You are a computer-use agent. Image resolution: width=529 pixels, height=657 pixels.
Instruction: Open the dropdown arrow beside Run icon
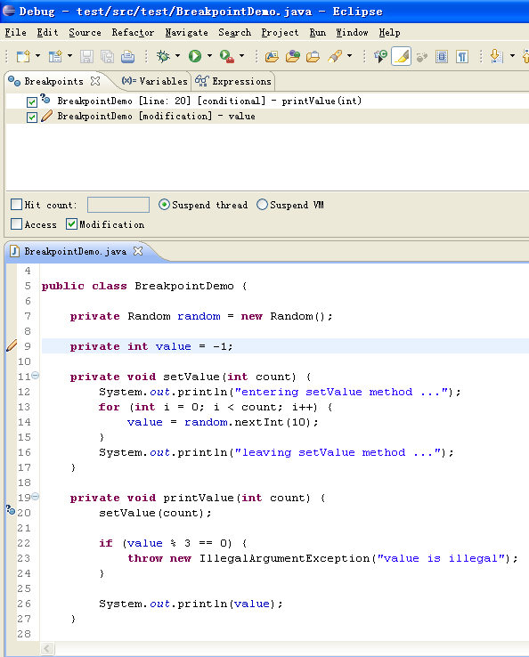[x=209, y=56]
